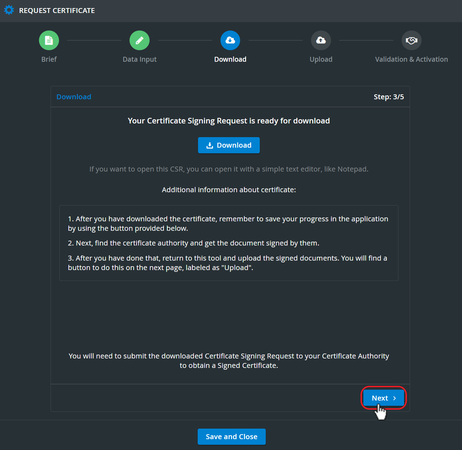Screen dimensions: 462x450
Task: Click the Download step label
Action: click(230, 59)
